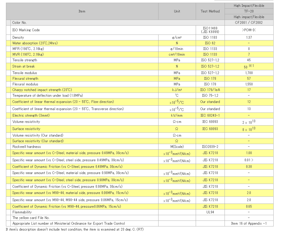Viewport: 287px width, 233px height.
Task: Click 'Charpy notched impact strength (23℃)' label
Action: tap(42, 90)
